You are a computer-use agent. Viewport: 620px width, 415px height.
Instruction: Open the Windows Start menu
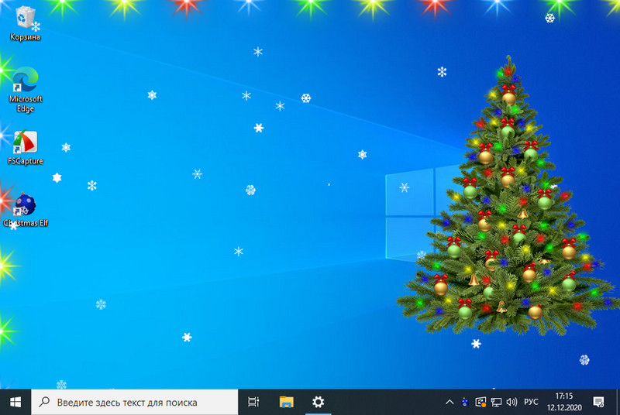coord(15,402)
